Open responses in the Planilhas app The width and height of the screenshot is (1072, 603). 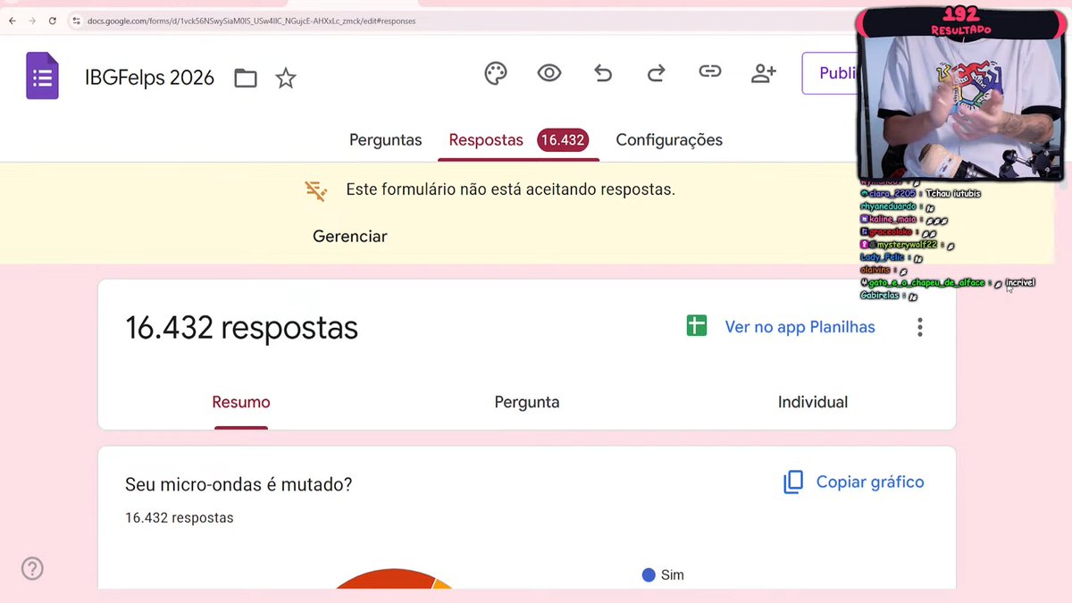coord(800,327)
